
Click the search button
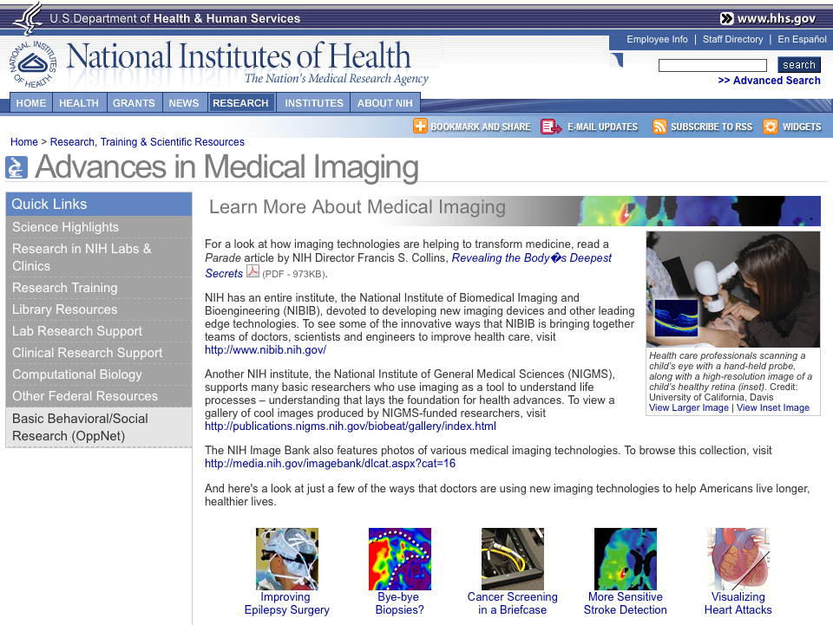797,64
